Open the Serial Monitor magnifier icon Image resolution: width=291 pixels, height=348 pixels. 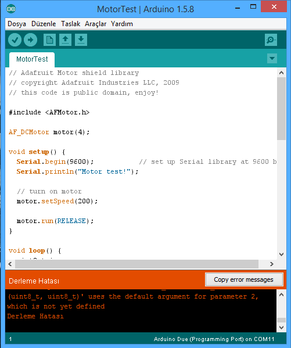click(x=271, y=40)
